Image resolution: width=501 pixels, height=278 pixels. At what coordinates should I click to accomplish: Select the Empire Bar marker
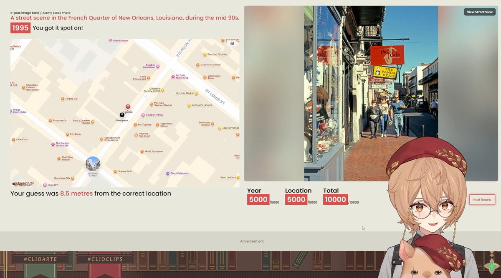[x=63, y=99]
